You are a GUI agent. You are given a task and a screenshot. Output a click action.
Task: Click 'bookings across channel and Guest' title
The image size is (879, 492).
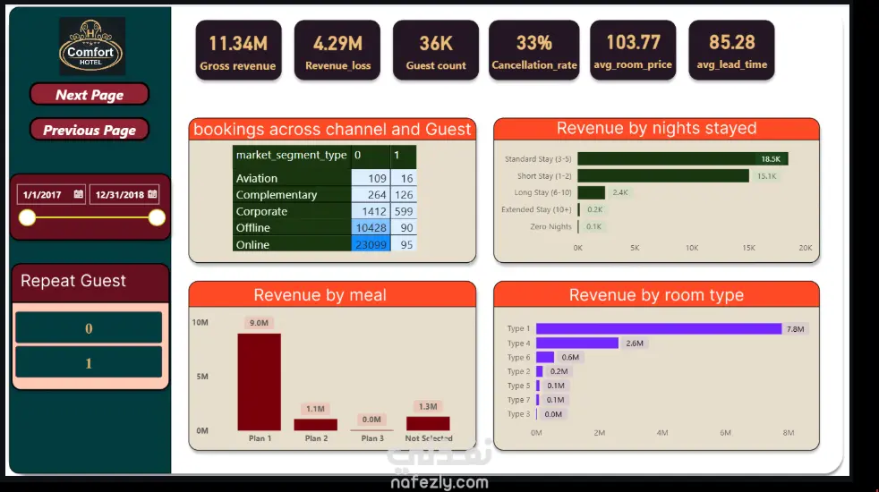332,129
